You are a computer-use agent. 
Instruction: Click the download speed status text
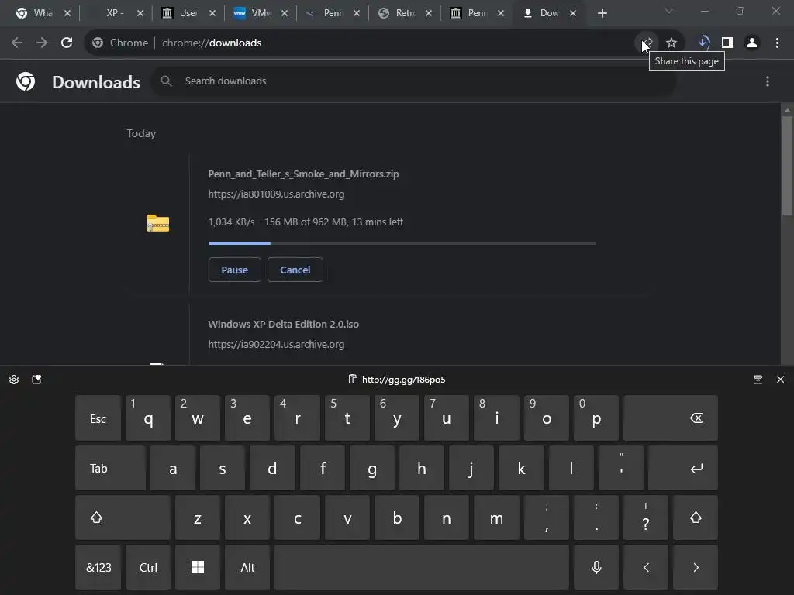[306, 222]
